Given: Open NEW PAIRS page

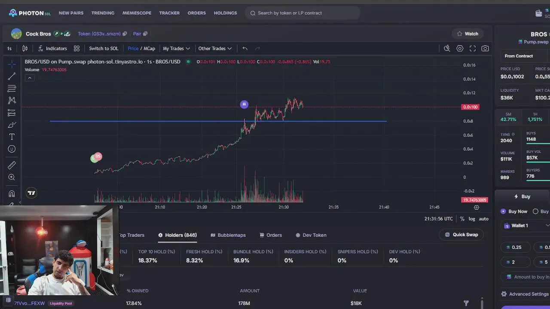Looking at the screenshot, I should point(71,13).
